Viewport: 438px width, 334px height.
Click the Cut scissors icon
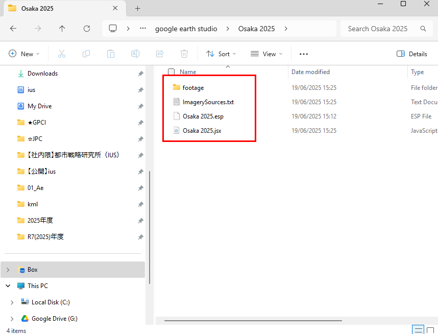tap(62, 54)
